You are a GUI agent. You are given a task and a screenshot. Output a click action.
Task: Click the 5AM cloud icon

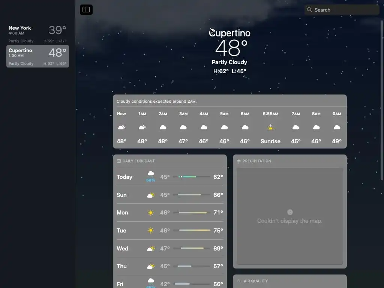pos(224,127)
